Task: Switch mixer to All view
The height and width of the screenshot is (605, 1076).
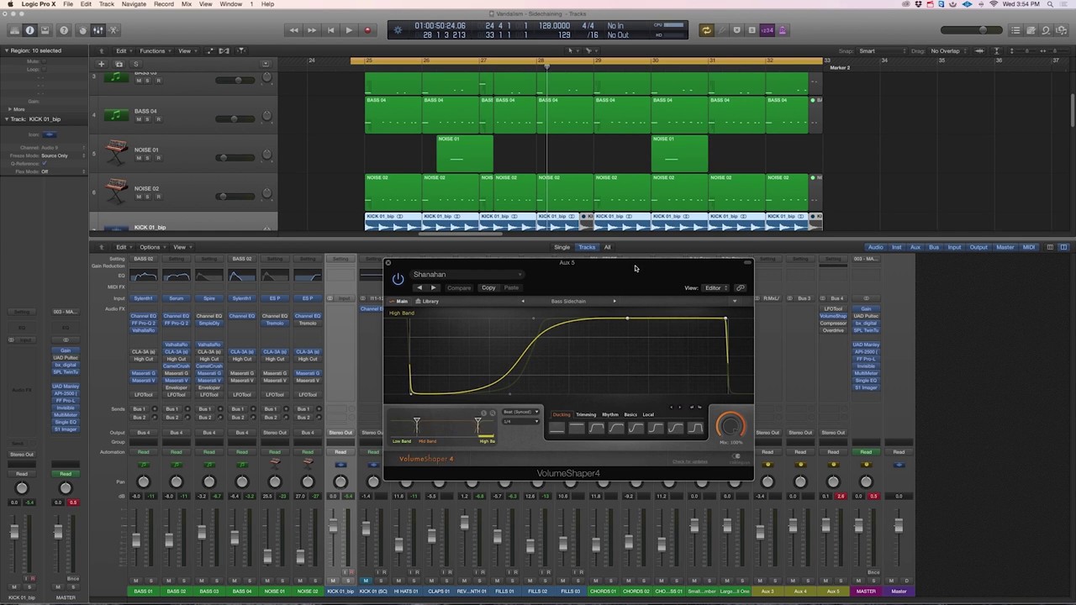Action: click(607, 247)
